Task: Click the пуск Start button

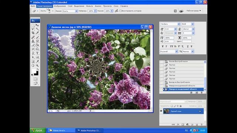Action: (38, 130)
